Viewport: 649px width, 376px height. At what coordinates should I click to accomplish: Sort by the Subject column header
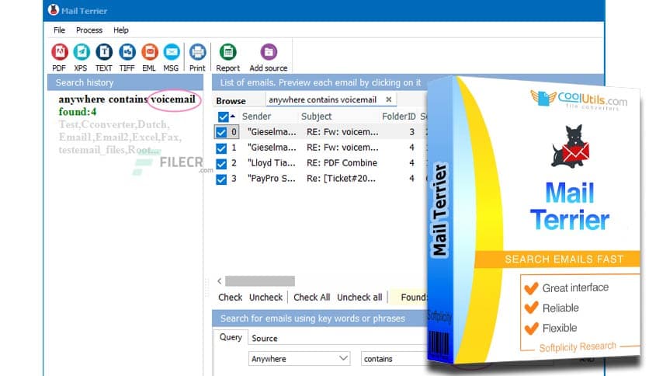point(316,117)
